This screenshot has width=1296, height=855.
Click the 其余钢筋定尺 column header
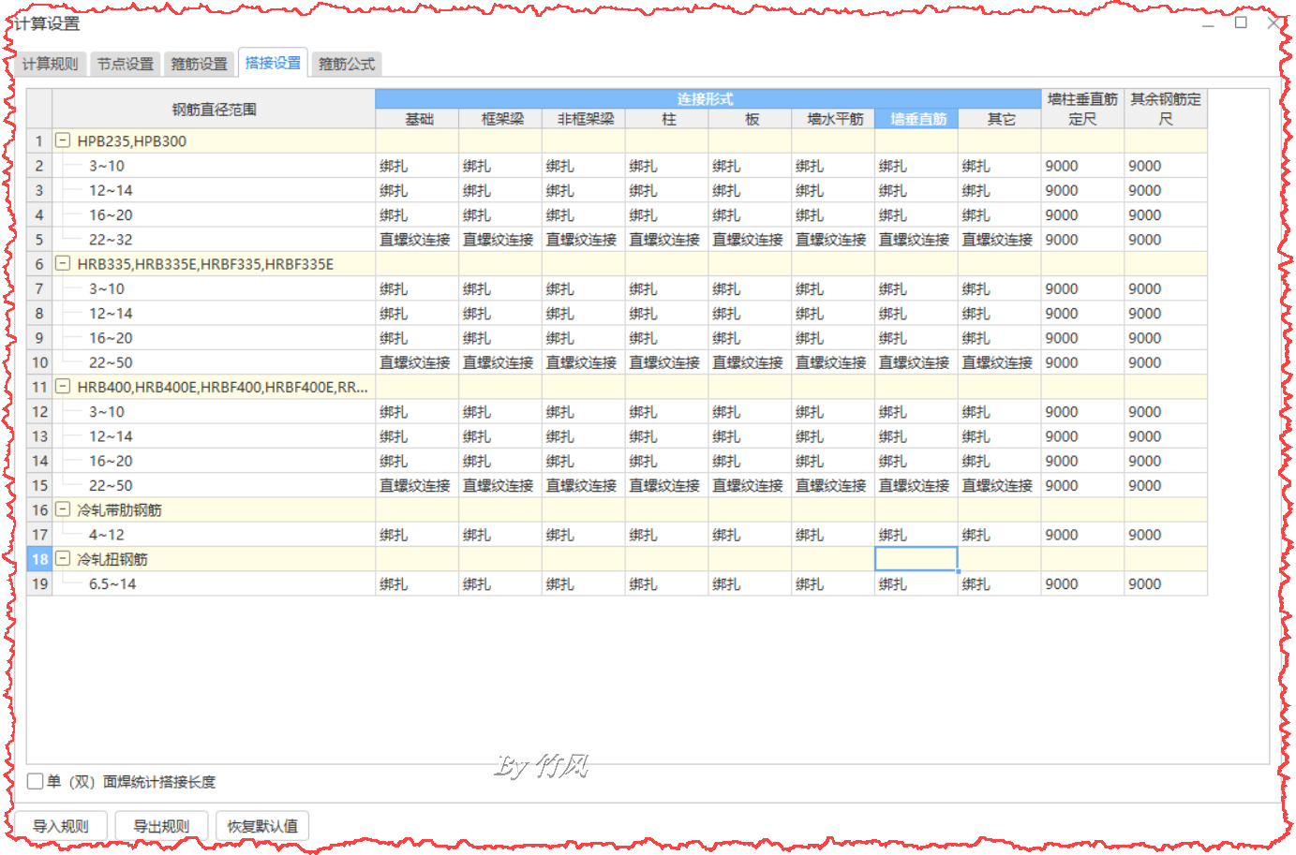1166,109
